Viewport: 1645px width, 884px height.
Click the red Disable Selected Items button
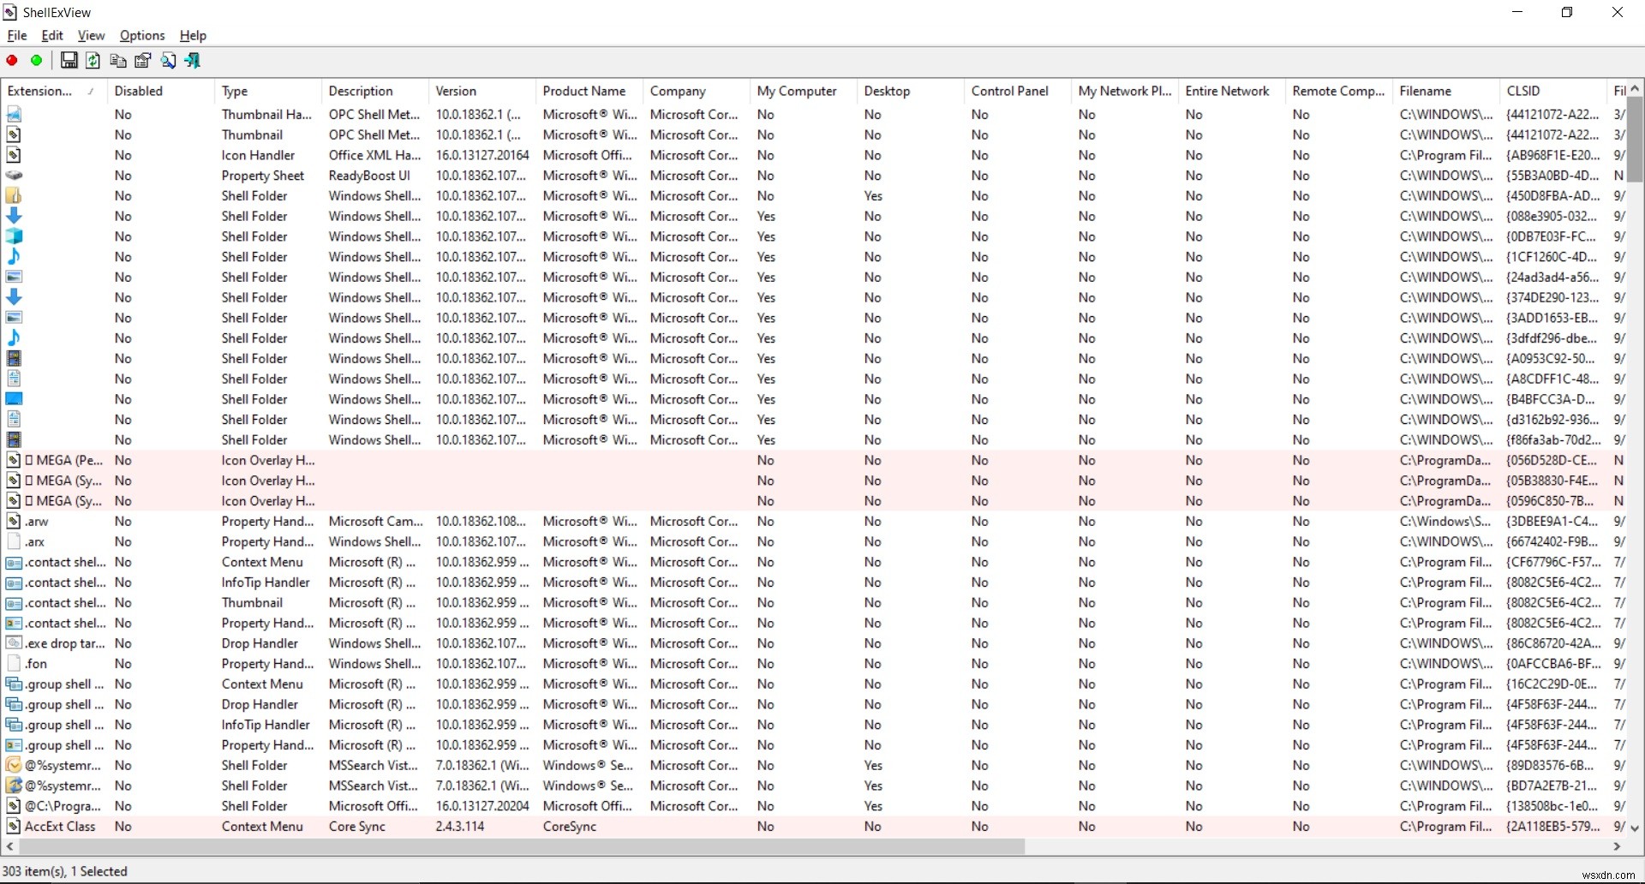(x=12, y=61)
